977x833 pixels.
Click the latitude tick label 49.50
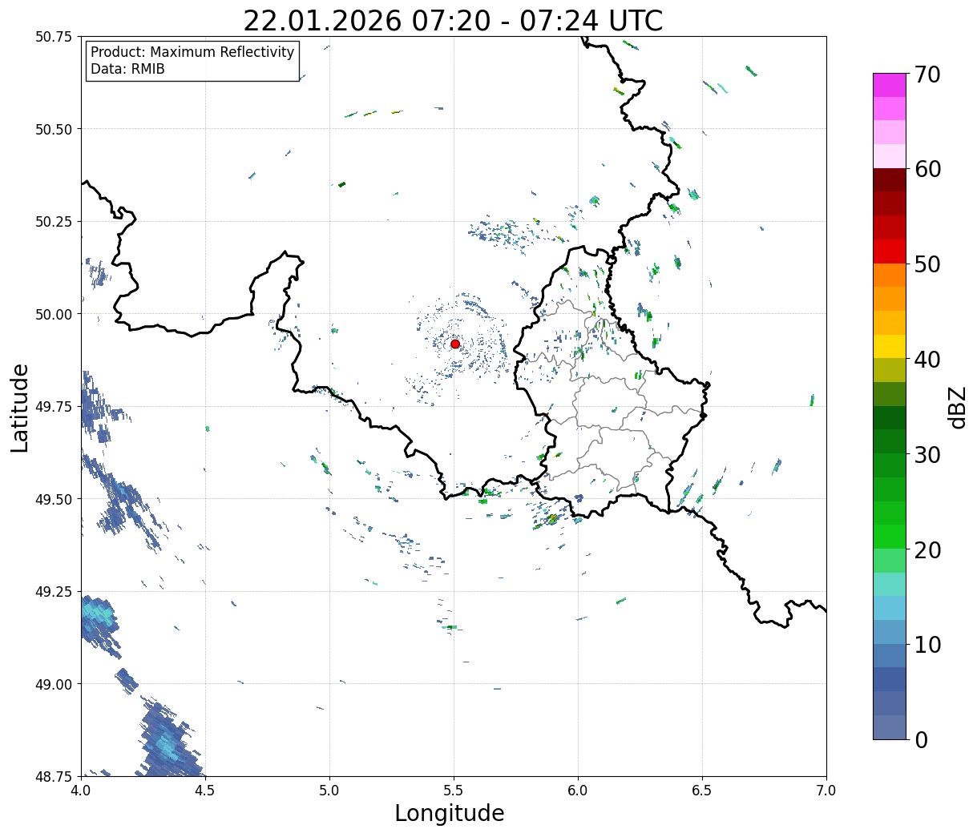pos(54,499)
